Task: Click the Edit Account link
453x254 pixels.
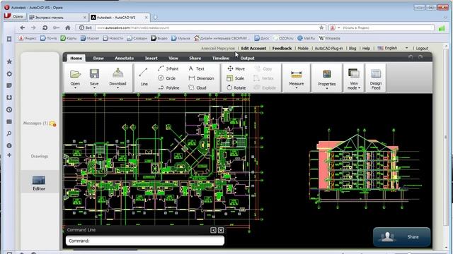Action: (253, 48)
